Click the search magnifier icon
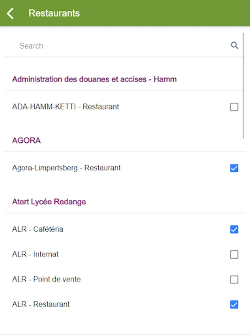Image resolution: width=250 pixels, height=335 pixels. [x=234, y=45]
